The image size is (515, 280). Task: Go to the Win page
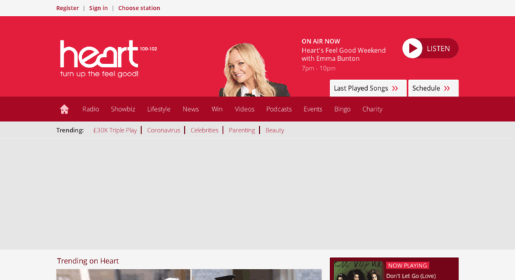click(217, 109)
